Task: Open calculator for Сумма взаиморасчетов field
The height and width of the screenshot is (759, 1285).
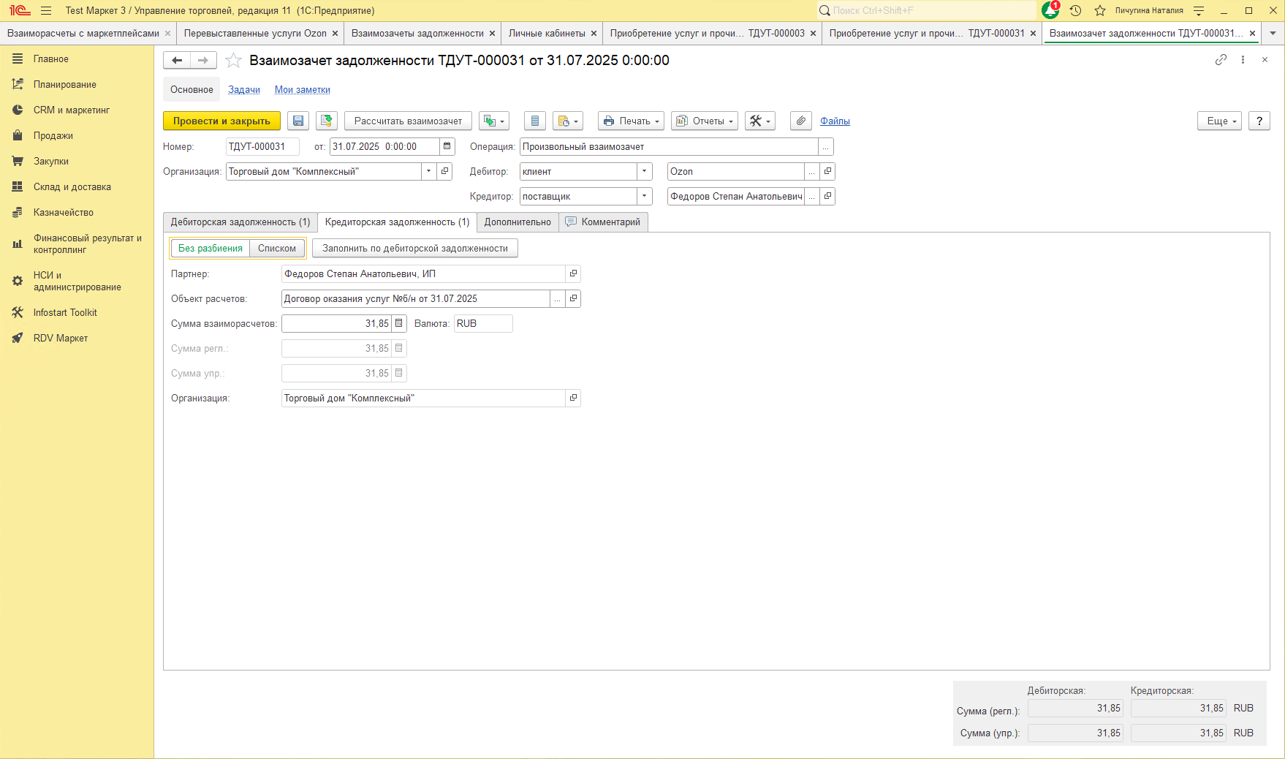Action: click(x=399, y=324)
